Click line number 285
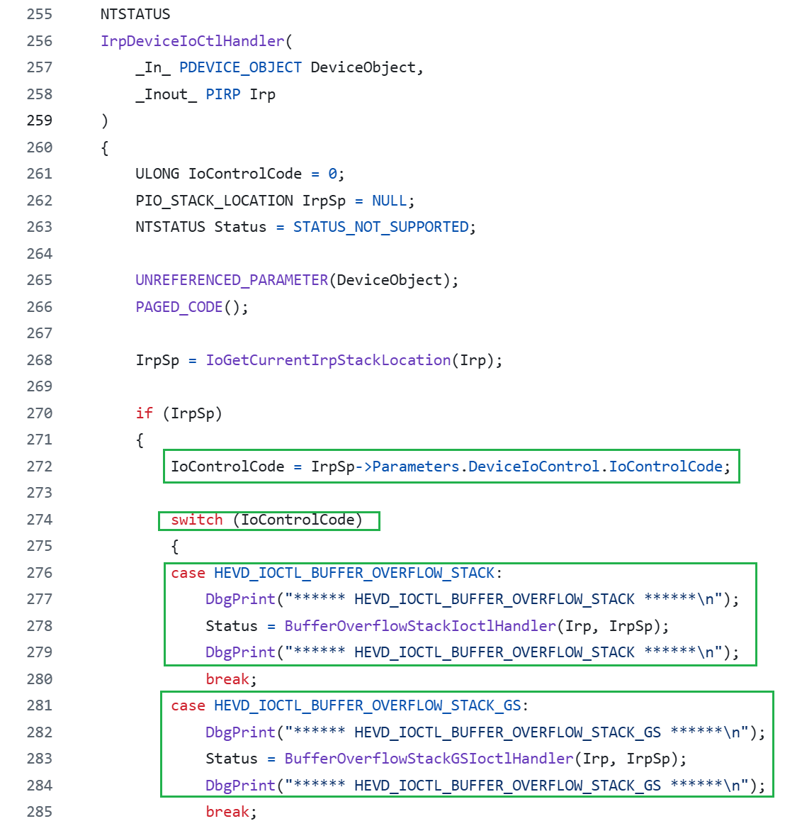 click(40, 812)
